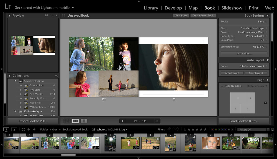Image resolution: width=277 pixels, height=159 pixels.
Task: Collapse the Book Settings panel
Action: 267,16
